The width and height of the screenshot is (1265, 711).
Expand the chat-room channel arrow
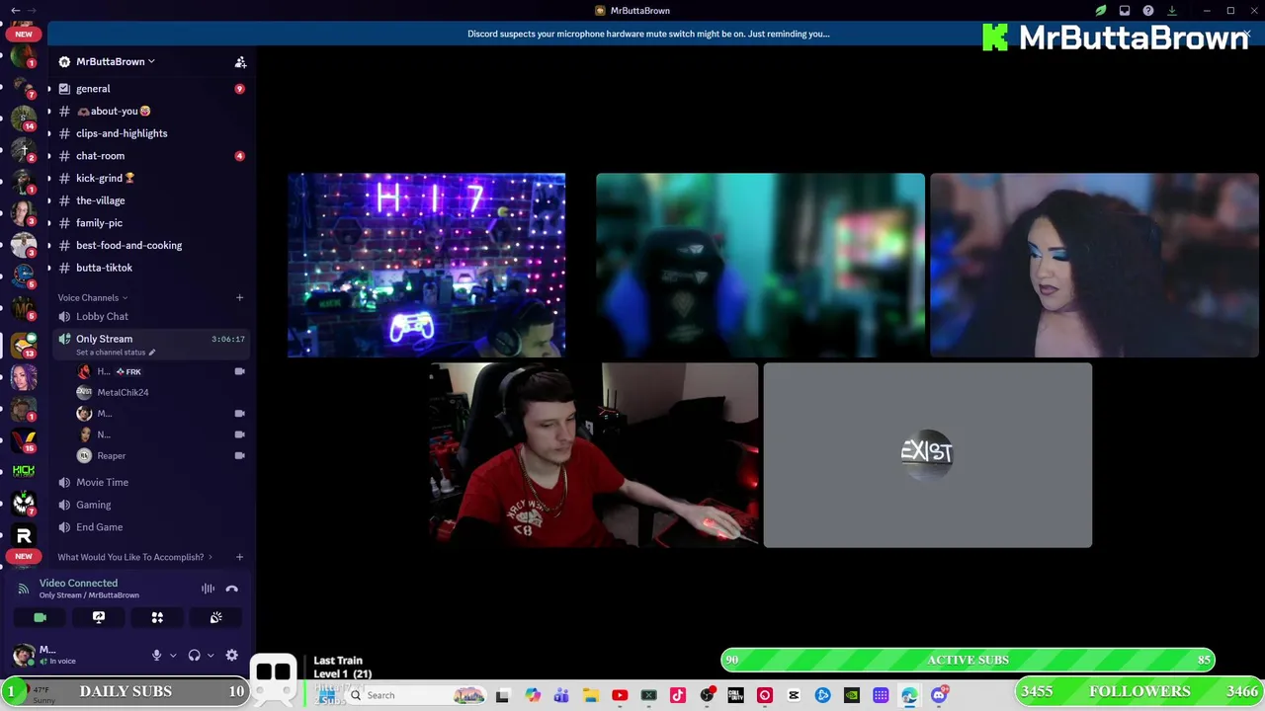point(49,156)
